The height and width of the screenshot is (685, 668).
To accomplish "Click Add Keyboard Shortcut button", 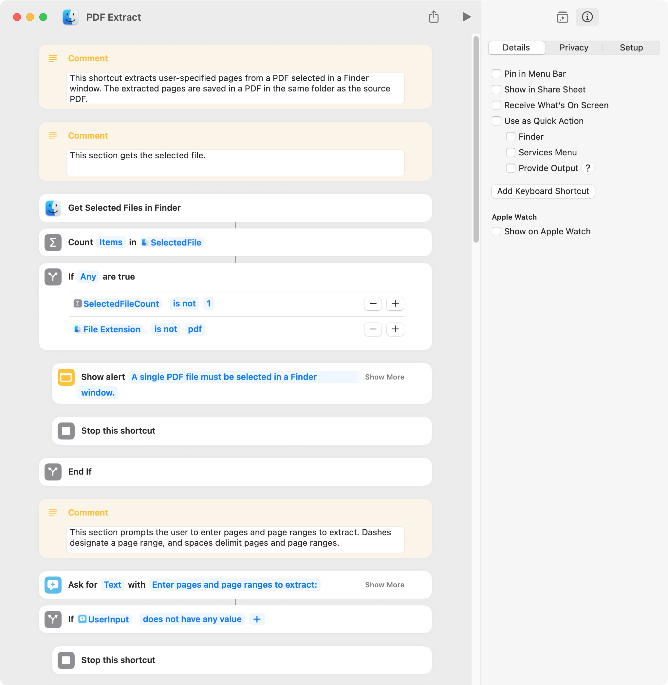I will (x=543, y=191).
